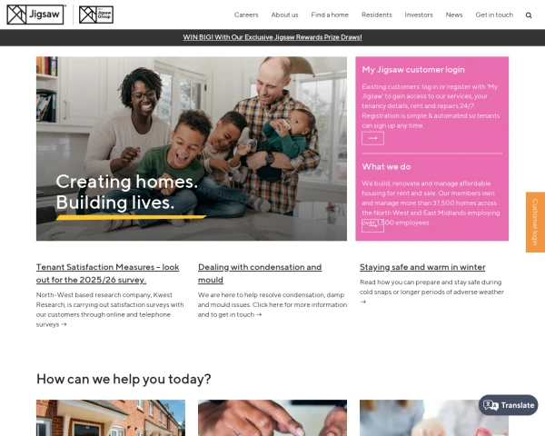The height and width of the screenshot is (436, 545).
Task: Select Find a home in navigation
Action: (x=330, y=15)
